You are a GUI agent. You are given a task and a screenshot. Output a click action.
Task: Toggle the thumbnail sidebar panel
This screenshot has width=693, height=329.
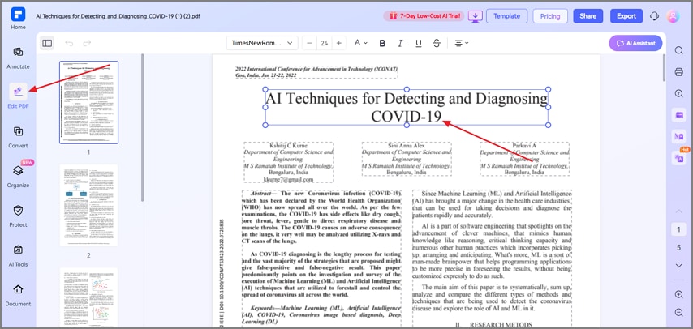click(47, 43)
